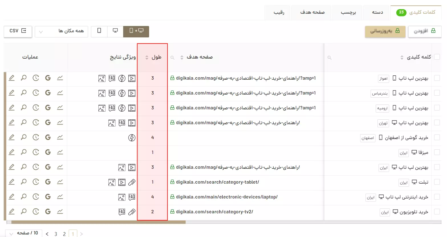Screen dimensions: 447x237
Task: Edit the خرید اینترنتی لپ تاپ keyword row
Action: tap(12, 197)
